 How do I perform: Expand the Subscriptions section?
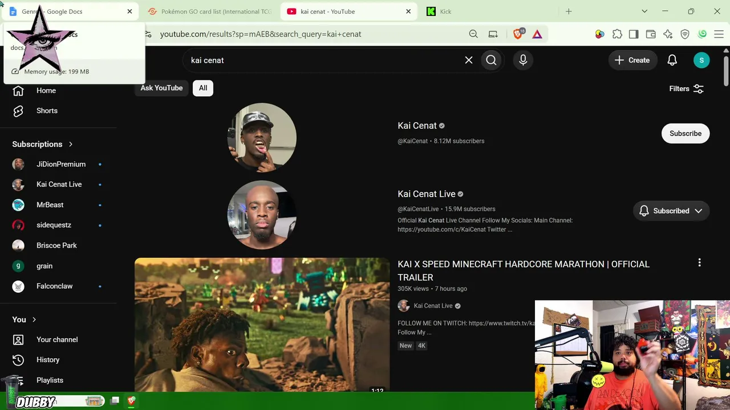click(x=43, y=144)
